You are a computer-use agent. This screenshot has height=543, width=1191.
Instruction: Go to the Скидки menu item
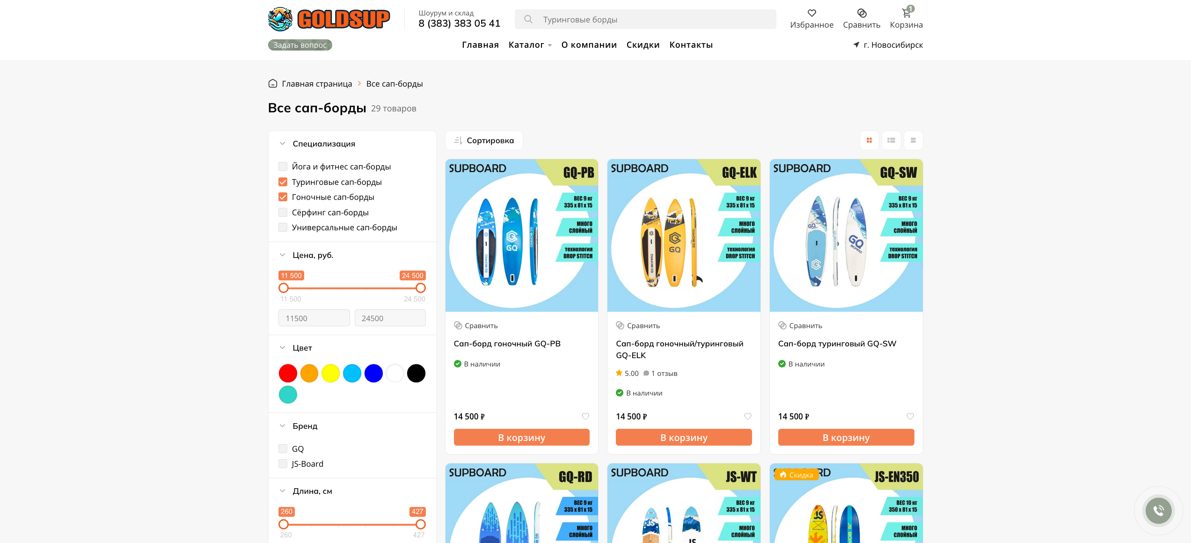click(x=643, y=45)
